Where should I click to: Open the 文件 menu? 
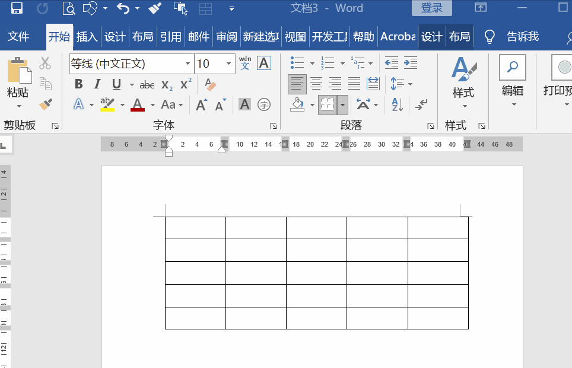pyautogui.click(x=18, y=37)
